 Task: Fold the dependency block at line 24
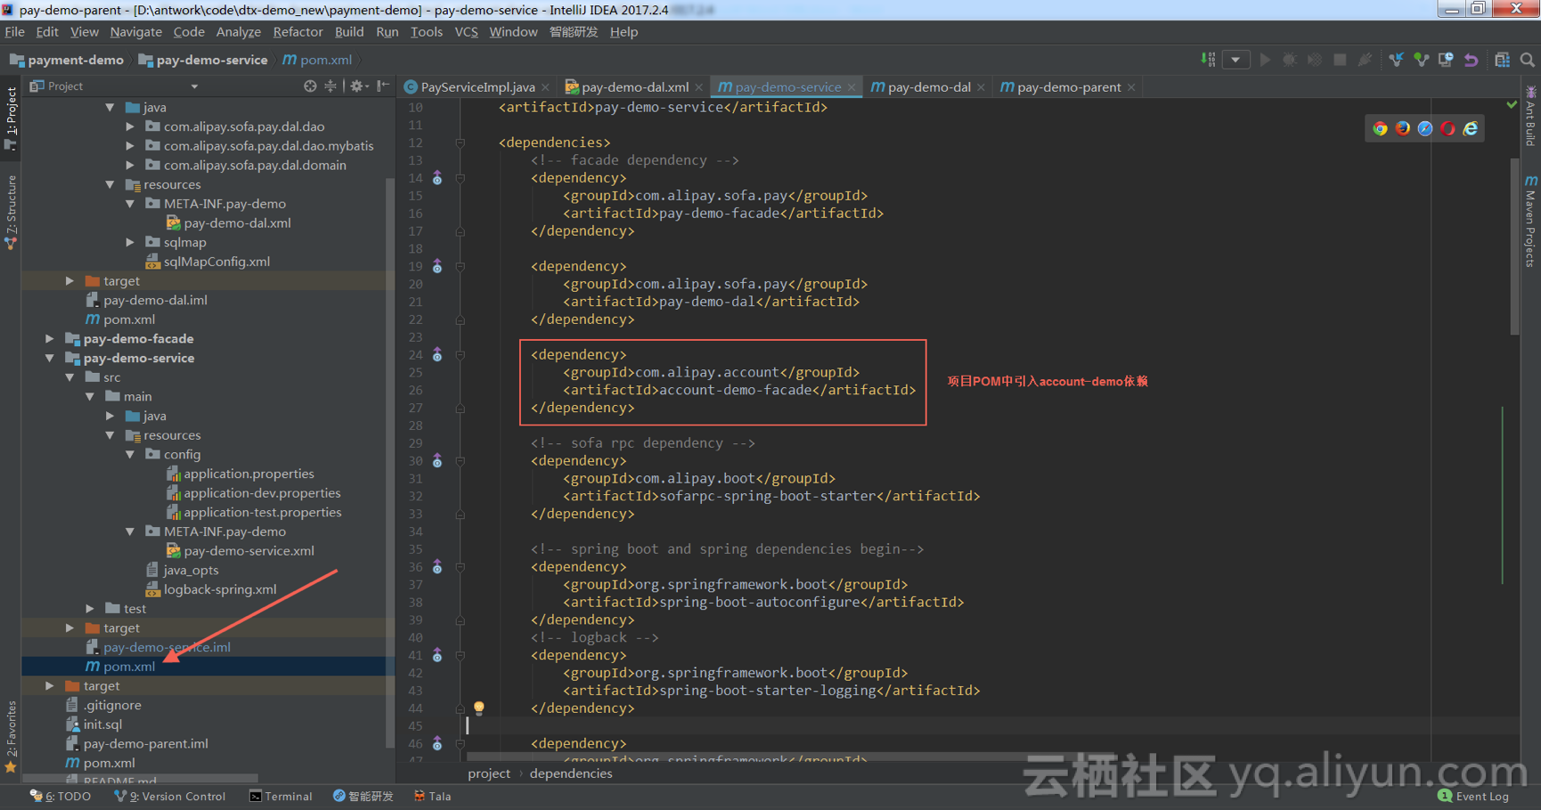pos(461,354)
